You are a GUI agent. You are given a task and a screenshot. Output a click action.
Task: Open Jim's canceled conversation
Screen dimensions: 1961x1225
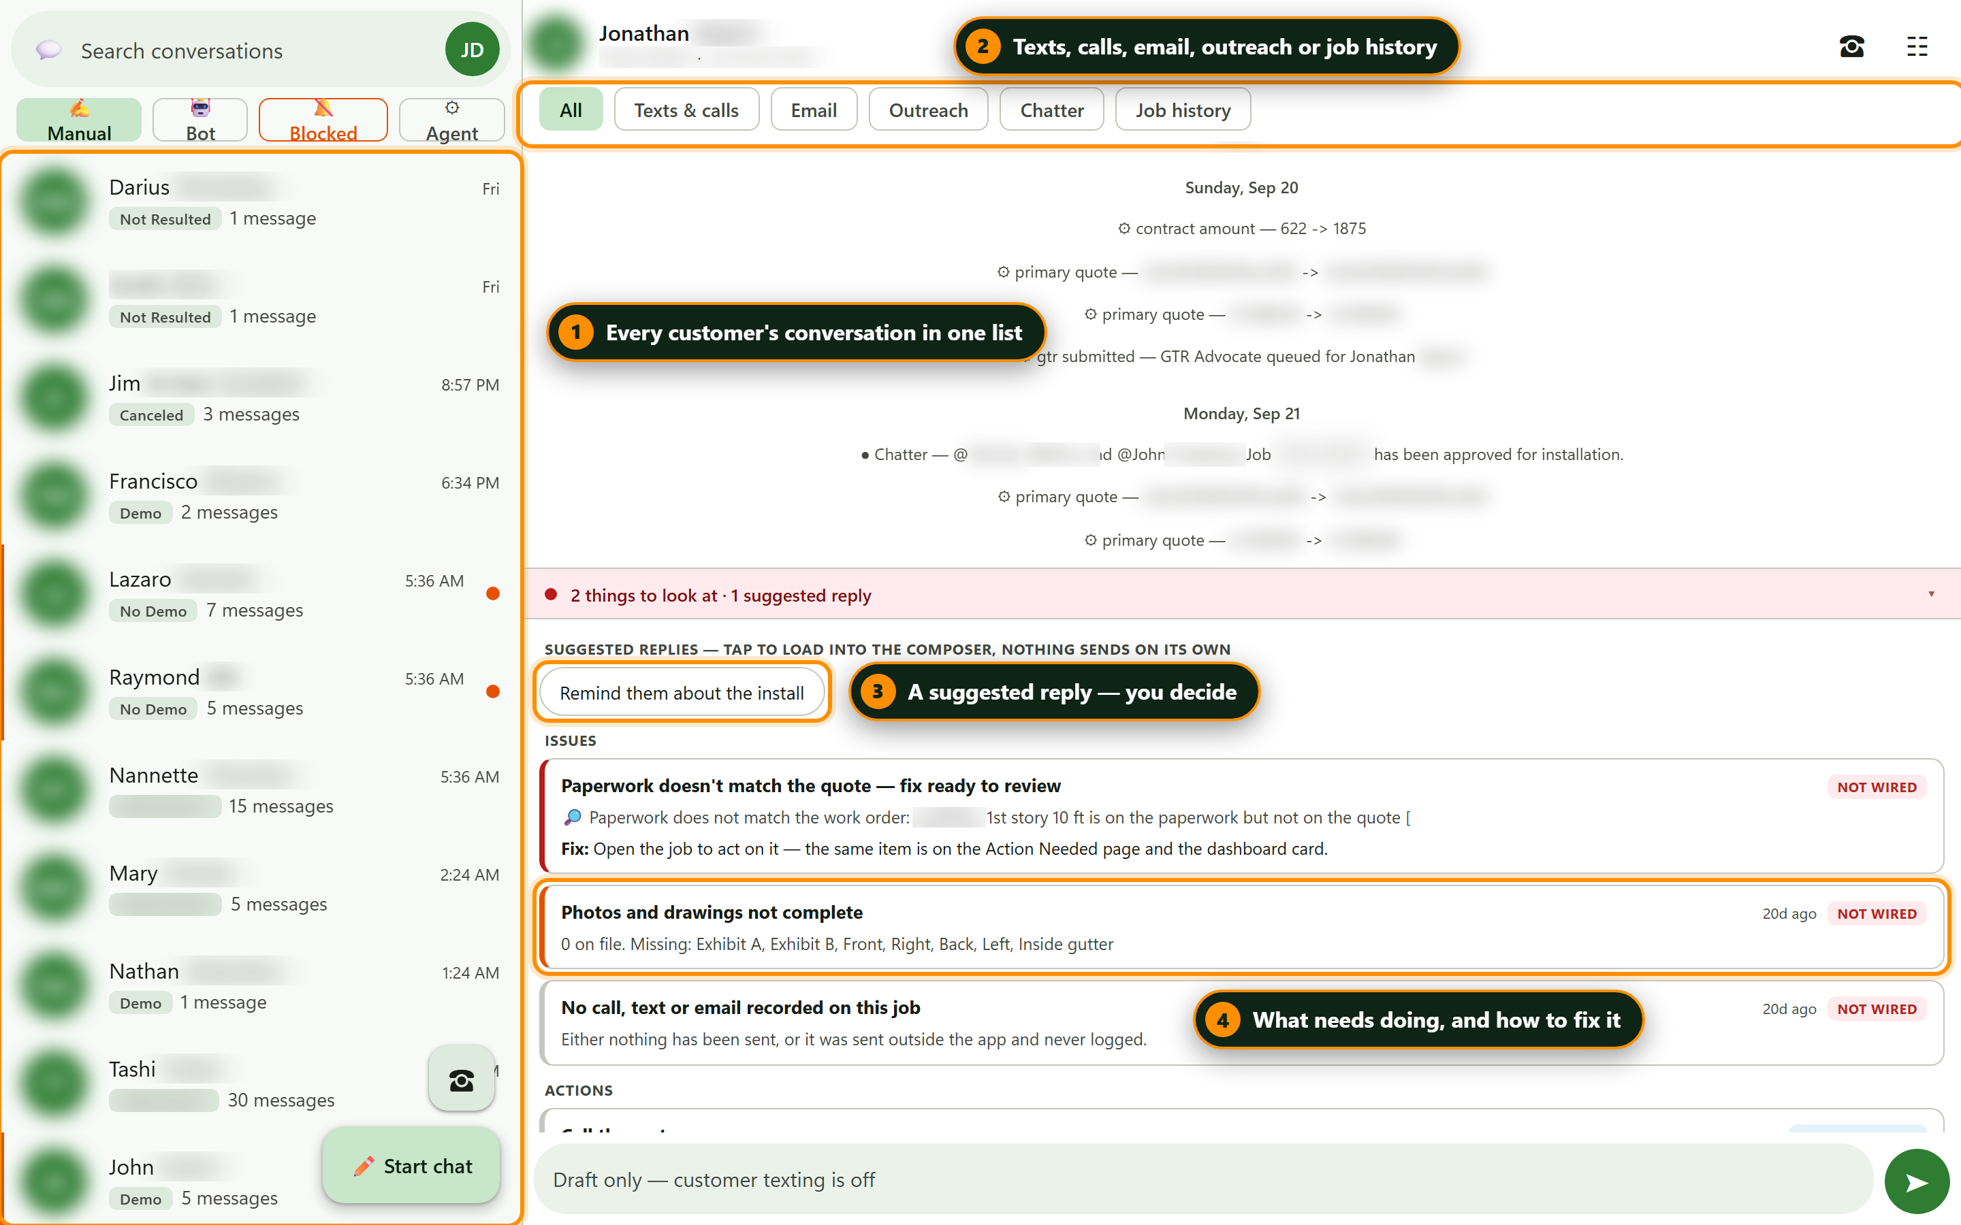[x=261, y=398]
